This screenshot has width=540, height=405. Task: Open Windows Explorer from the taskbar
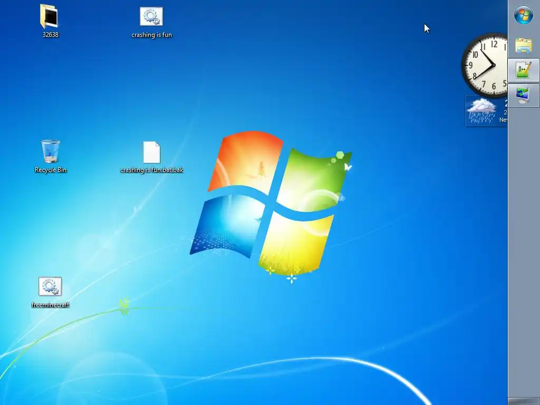pos(524,45)
